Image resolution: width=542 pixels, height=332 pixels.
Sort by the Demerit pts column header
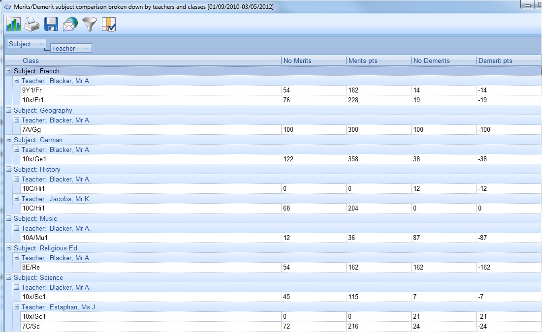(509, 60)
